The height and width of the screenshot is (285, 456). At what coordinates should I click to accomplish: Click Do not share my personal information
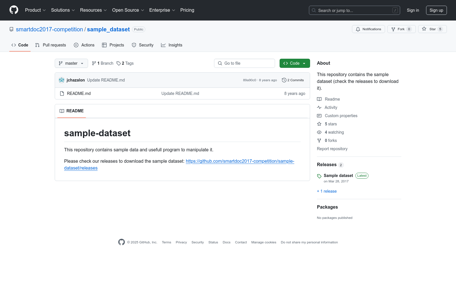pyautogui.click(x=309, y=242)
